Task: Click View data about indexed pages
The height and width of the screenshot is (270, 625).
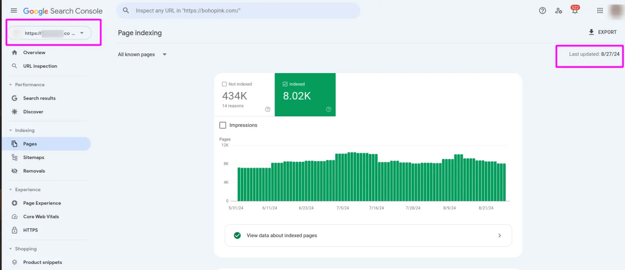Action: click(368, 235)
